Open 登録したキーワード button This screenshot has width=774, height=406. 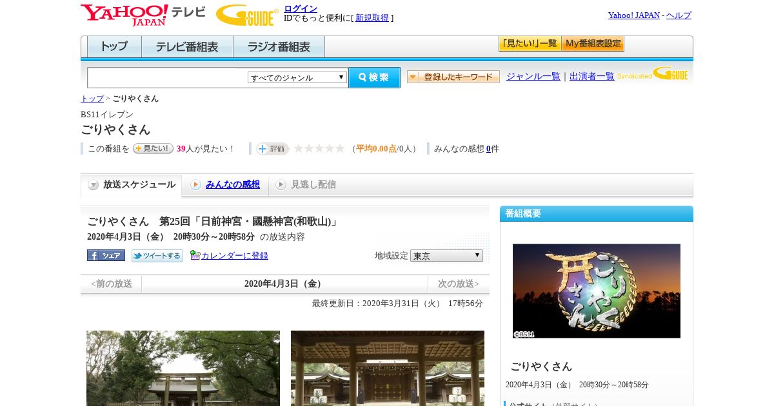(453, 77)
